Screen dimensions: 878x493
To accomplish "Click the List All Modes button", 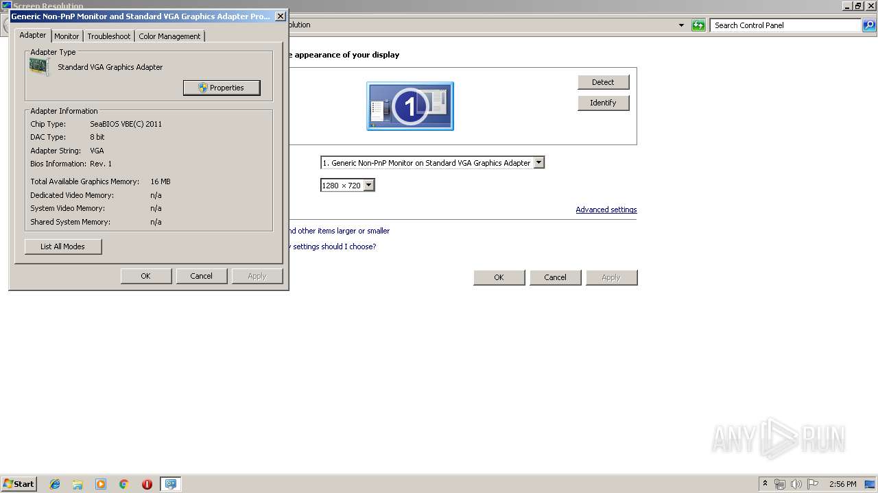I will [62, 246].
